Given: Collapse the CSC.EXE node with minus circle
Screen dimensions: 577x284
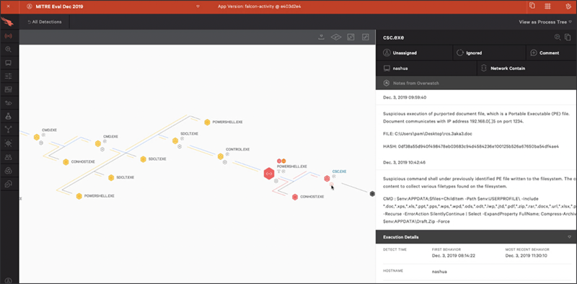Looking at the screenshot, I should [332, 185].
